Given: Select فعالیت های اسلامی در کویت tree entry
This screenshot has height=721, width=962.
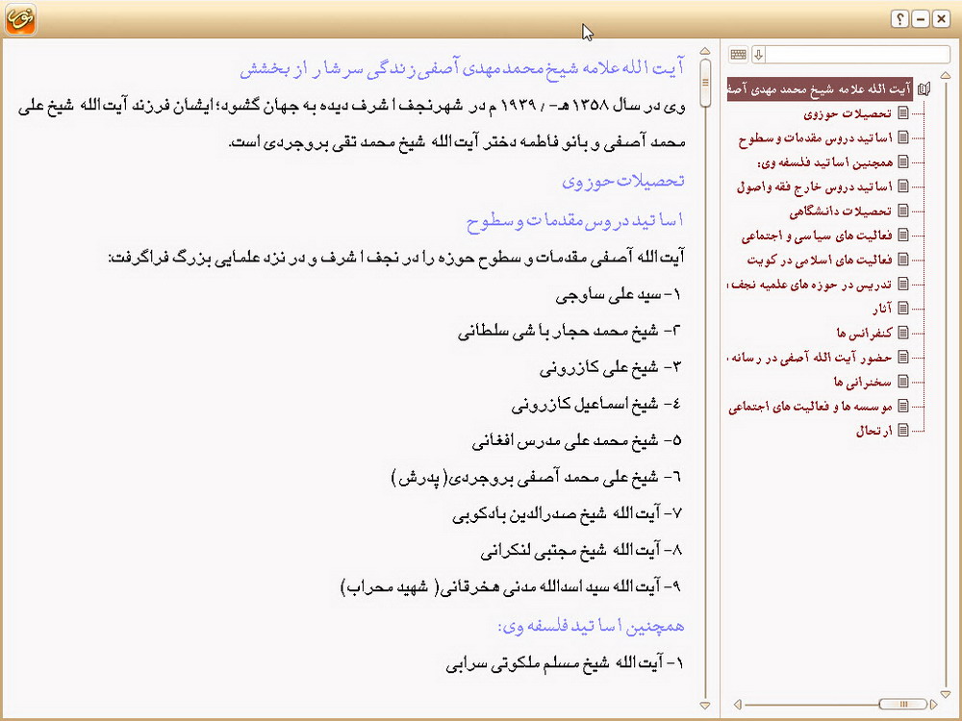Looking at the screenshot, I should tap(820, 260).
